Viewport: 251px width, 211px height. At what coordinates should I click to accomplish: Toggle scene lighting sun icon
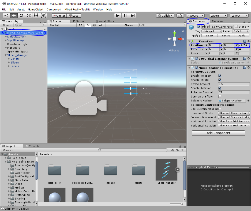pyautogui.click(x=88, y=25)
